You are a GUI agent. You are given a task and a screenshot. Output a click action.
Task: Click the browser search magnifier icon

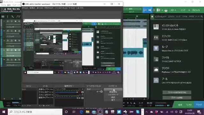pyautogui.click(x=202, y=16)
